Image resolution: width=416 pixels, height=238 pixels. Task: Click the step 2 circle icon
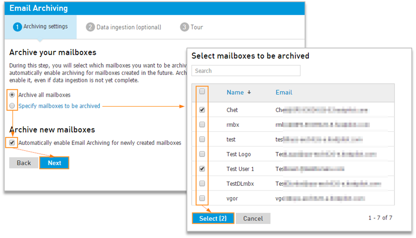[x=90, y=27]
